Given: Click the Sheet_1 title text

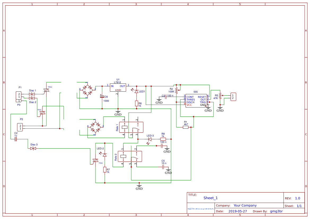Looking at the screenshot, I should click(210, 198).
